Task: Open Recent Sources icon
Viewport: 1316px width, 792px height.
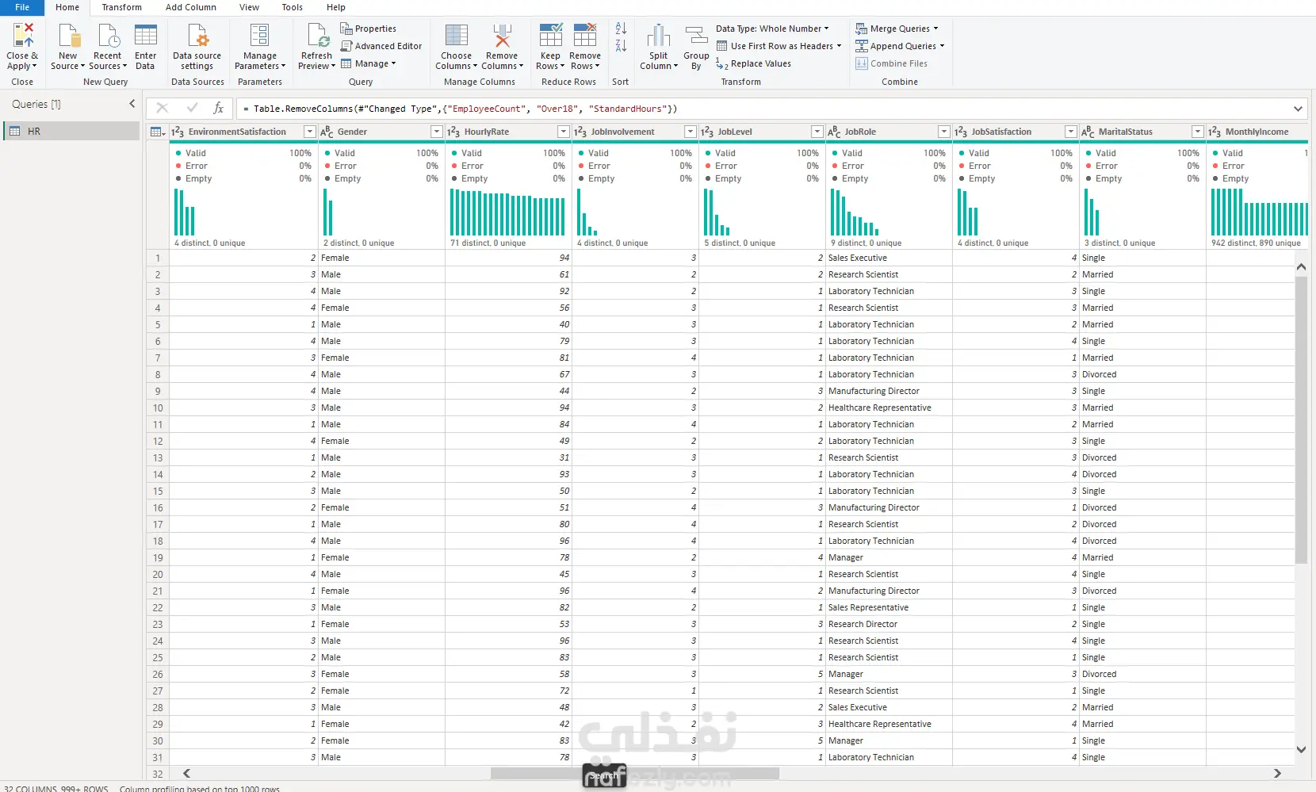Action: pyautogui.click(x=108, y=36)
